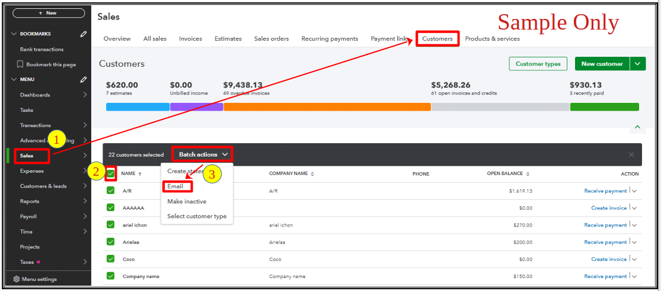Image resolution: width=661 pixels, height=291 pixels.
Task: Uncheck the Company name checkbox
Action: pos(110,276)
